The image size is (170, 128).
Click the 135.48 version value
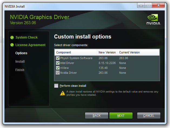[103, 68]
